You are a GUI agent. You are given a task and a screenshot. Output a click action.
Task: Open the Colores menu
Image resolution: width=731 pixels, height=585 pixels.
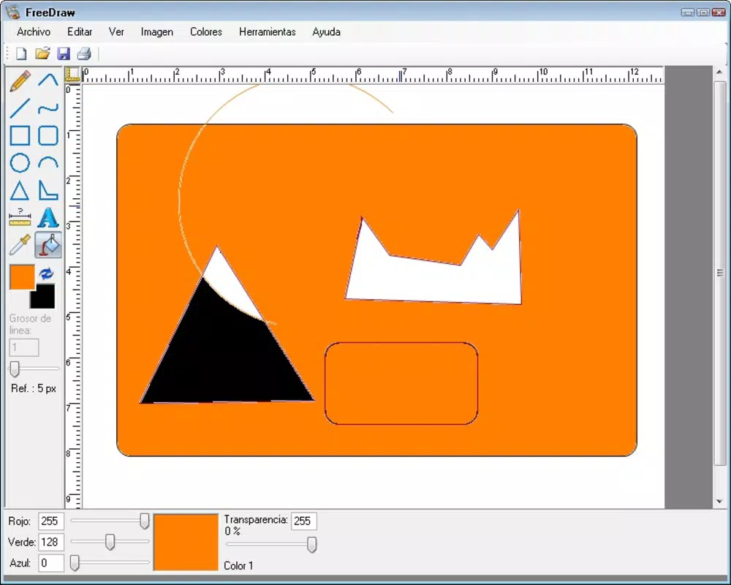pyautogui.click(x=206, y=31)
